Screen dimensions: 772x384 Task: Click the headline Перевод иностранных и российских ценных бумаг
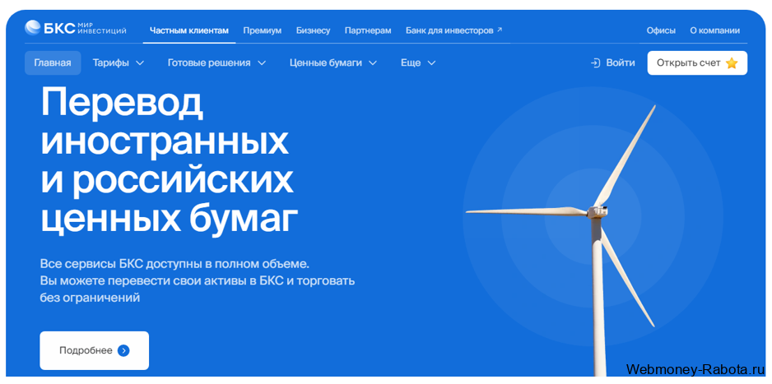tap(169, 161)
